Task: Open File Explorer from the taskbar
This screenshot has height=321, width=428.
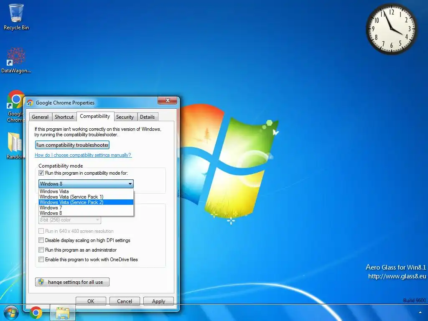Action: pyautogui.click(x=63, y=313)
